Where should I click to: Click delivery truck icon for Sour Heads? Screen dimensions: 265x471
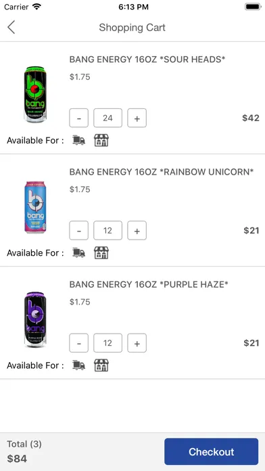tap(78, 140)
